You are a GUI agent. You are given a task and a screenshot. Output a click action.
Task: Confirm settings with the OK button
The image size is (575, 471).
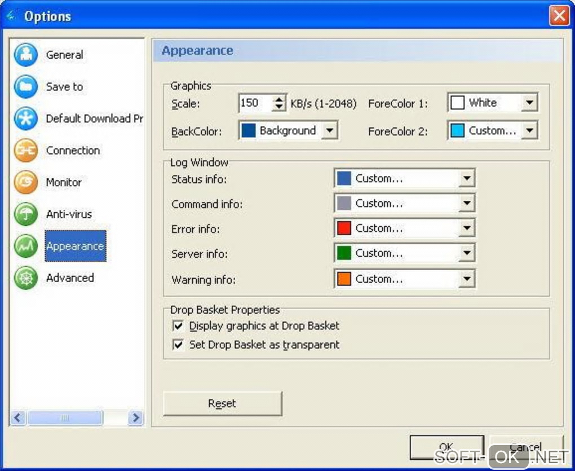pos(446,447)
